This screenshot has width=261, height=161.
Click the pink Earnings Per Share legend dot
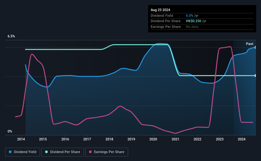pos(90,152)
